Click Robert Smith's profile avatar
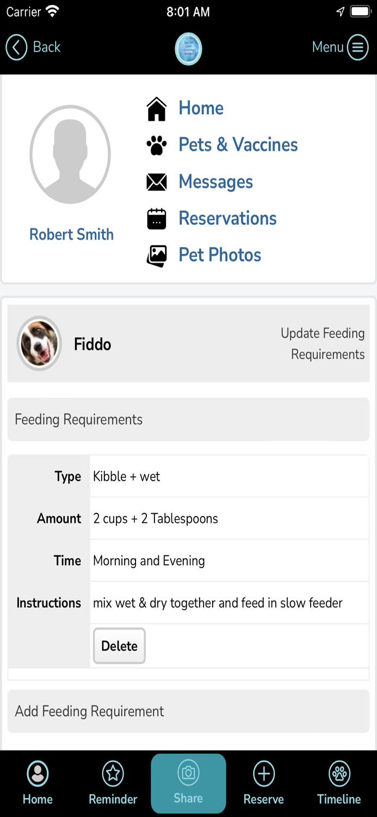377x817 pixels. point(71,155)
